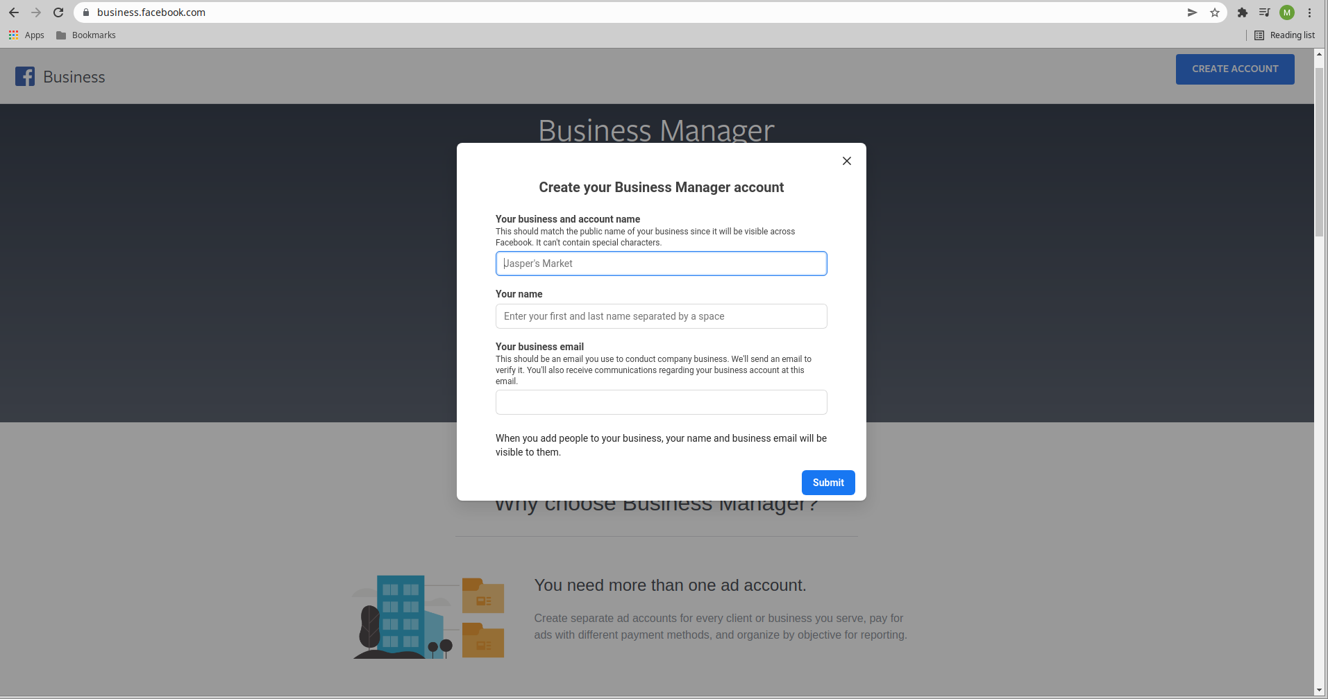Click 'Create your Business Manager account' title
1328x699 pixels.
pyautogui.click(x=661, y=187)
